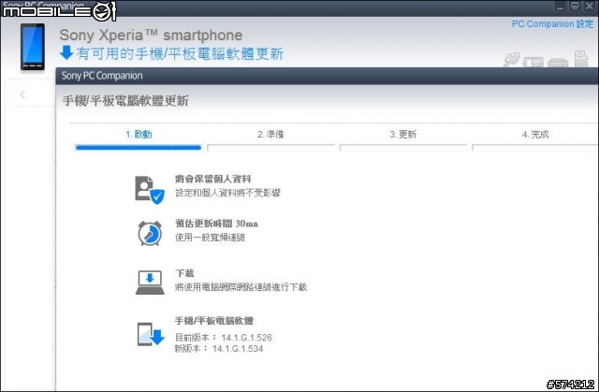
Task: Click the Sony PC Companion dialog title bar
Action: pos(327,76)
